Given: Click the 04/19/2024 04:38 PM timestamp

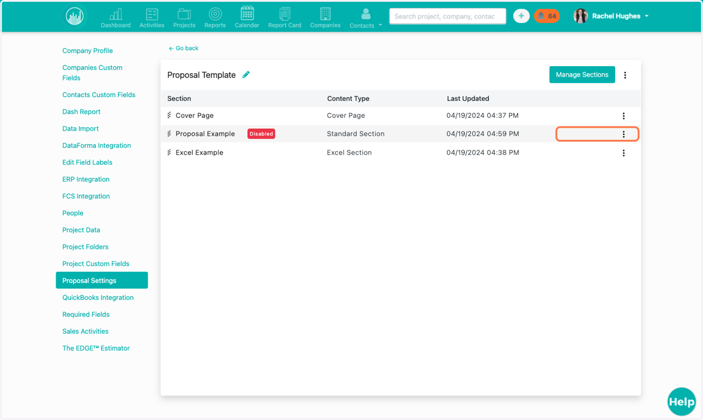Looking at the screenshot, I should coord(483,152).
